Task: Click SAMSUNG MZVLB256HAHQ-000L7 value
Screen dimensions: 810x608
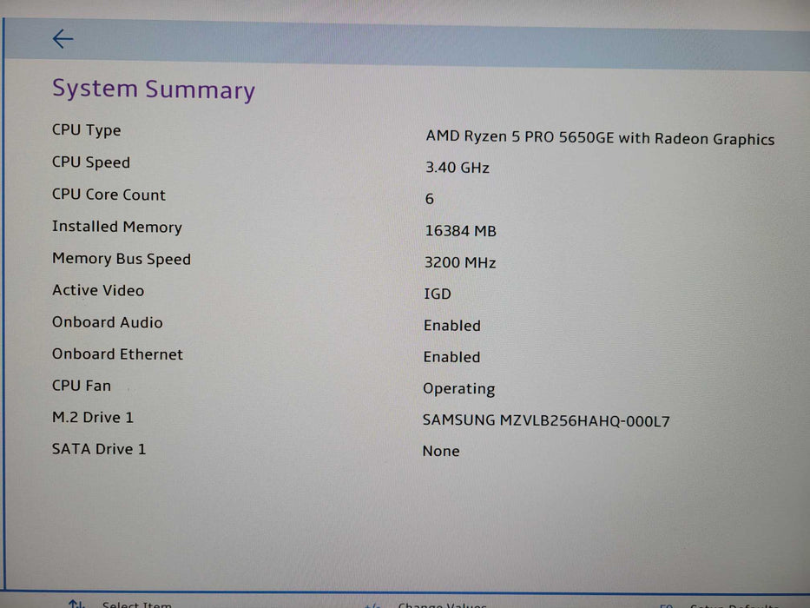Action: coord(546,420)
